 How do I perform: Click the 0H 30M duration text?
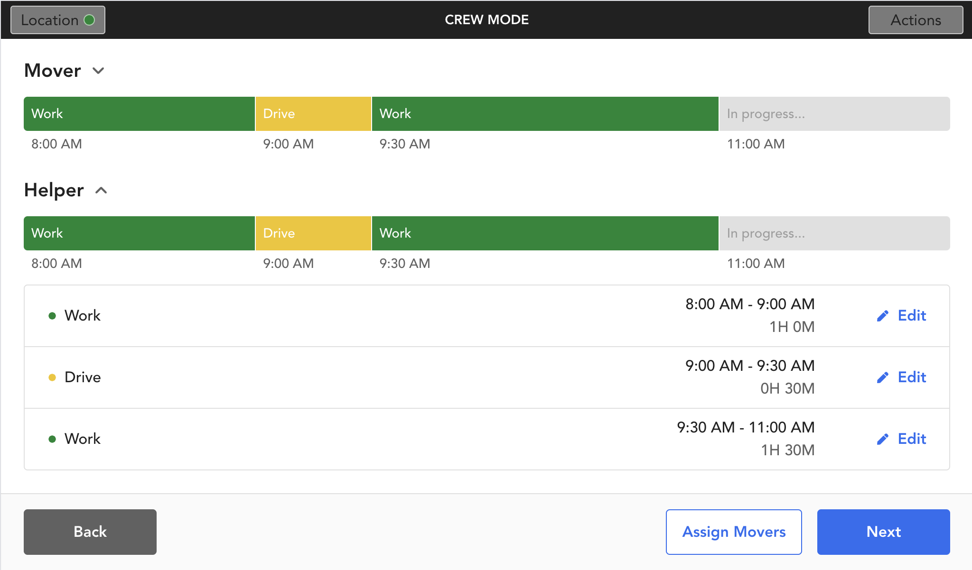tap(787, 388)
